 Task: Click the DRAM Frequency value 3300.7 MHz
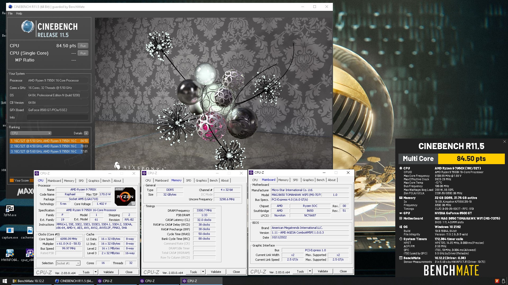pos(204,210)
